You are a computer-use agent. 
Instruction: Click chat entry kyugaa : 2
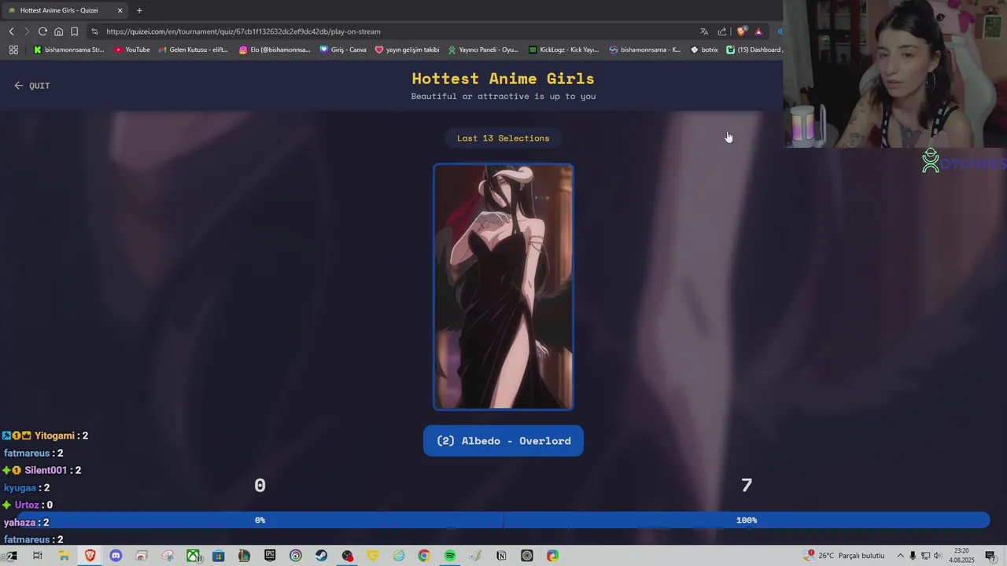(27, 487)
